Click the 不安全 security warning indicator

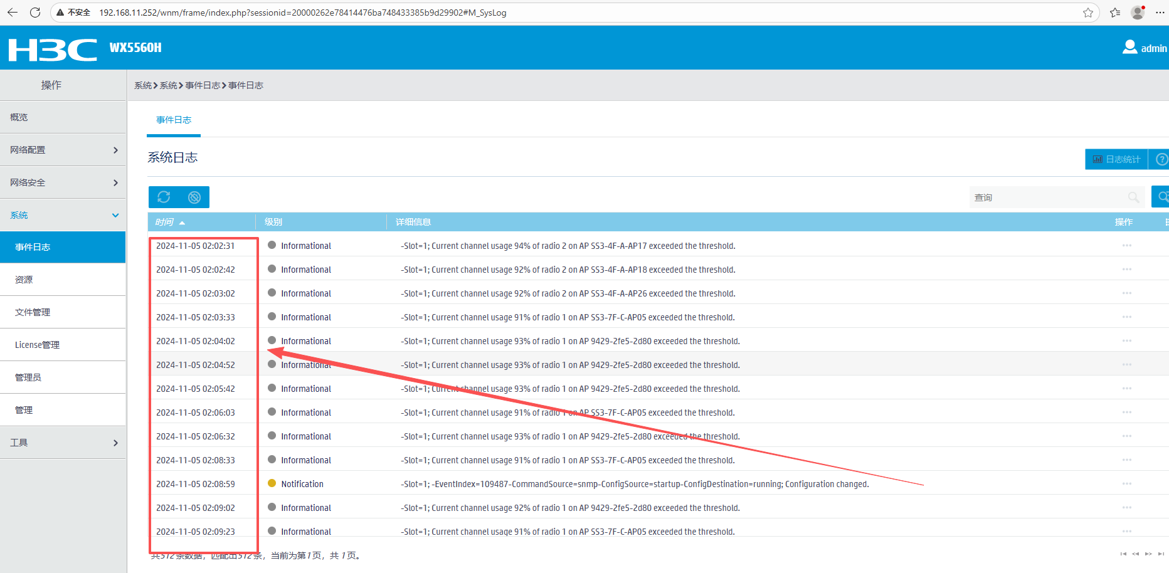(x=73, y=13)
